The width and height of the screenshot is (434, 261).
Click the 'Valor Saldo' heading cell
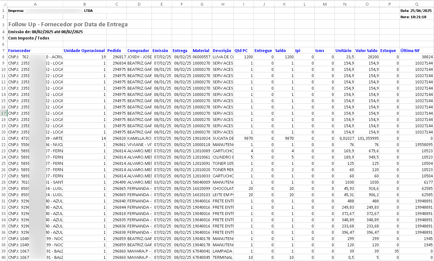[367, 50]
